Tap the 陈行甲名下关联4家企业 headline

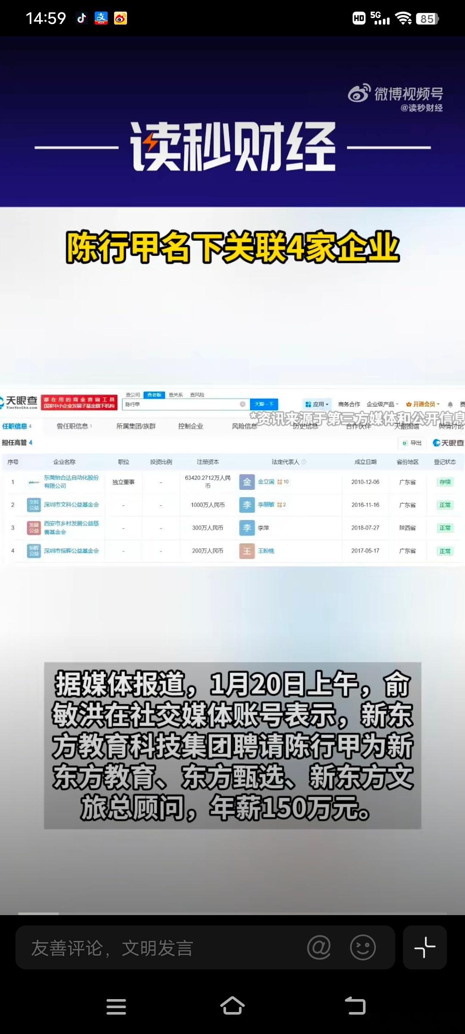tap(232, 247)
